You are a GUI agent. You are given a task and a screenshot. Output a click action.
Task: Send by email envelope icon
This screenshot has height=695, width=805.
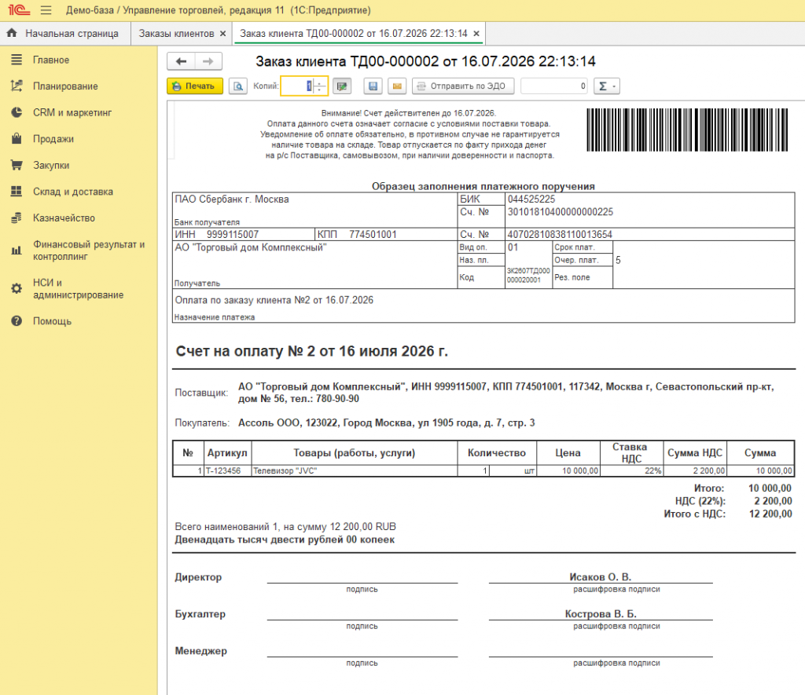pos(397,86)
